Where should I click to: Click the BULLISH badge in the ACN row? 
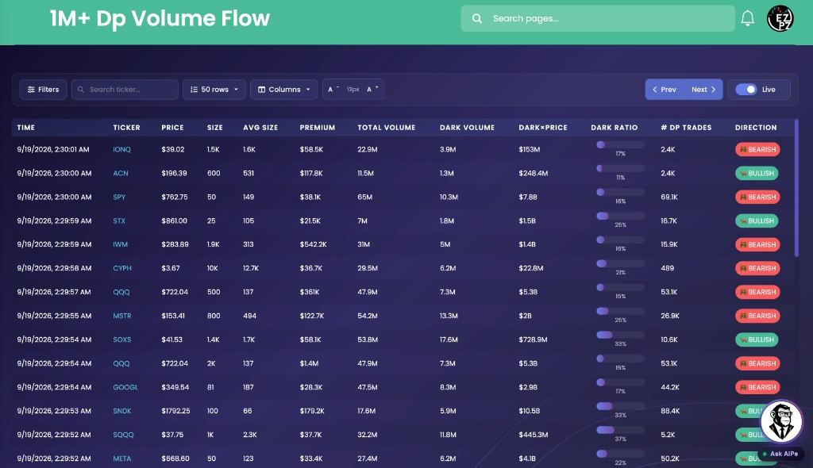pos(757,173)
